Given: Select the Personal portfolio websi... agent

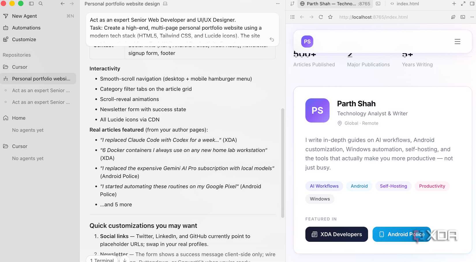Looking at the screenshot, I should tap(39, 79).
